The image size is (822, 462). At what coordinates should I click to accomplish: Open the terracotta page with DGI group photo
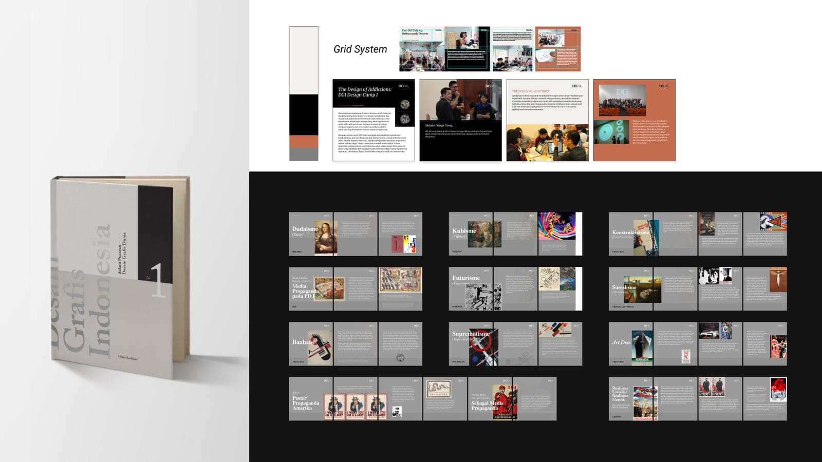634,120
